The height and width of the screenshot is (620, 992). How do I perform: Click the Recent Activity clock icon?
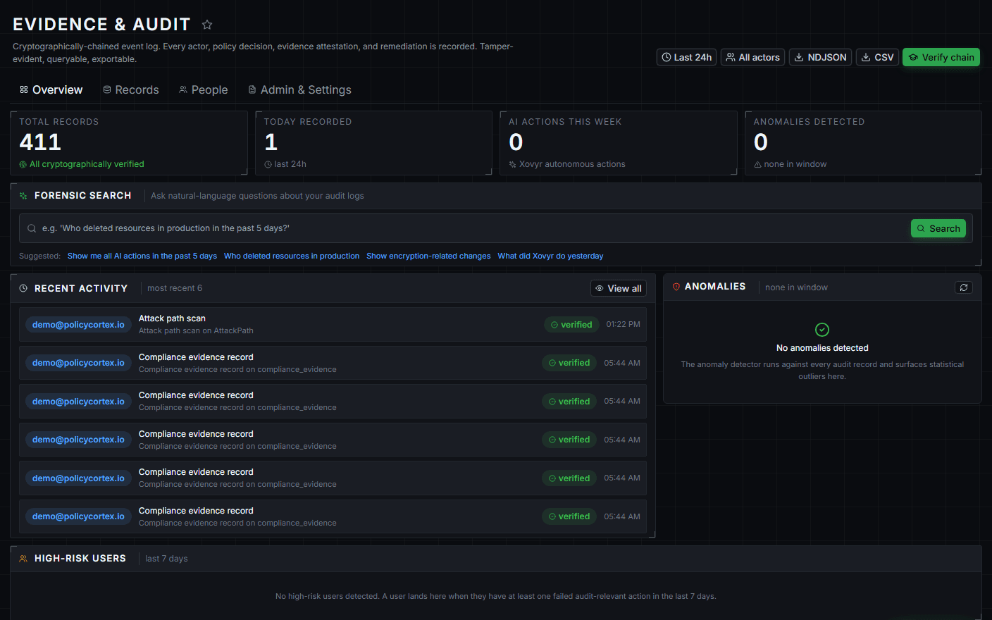23,288
